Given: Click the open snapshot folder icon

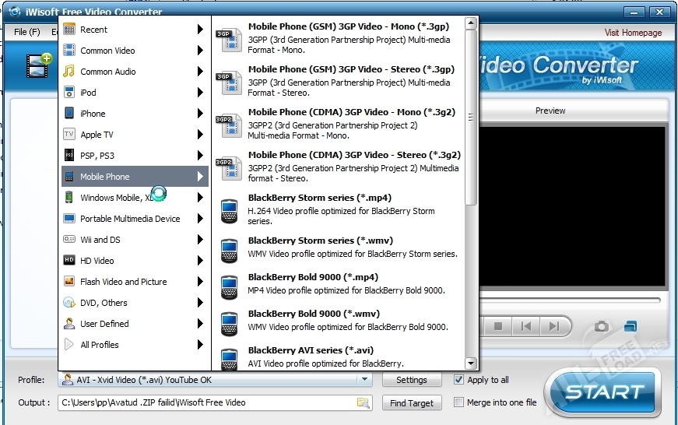Looking at the screenshot, I should click(631, 326).
